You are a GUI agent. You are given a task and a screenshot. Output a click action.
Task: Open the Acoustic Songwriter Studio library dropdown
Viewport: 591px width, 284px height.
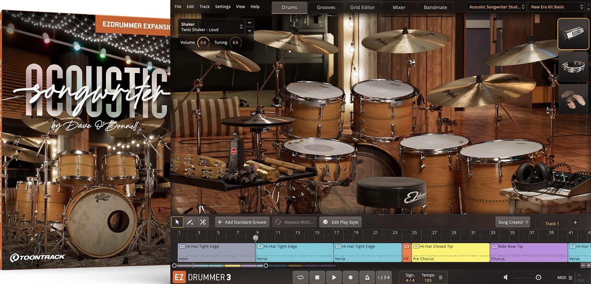(x=496, y=7)
